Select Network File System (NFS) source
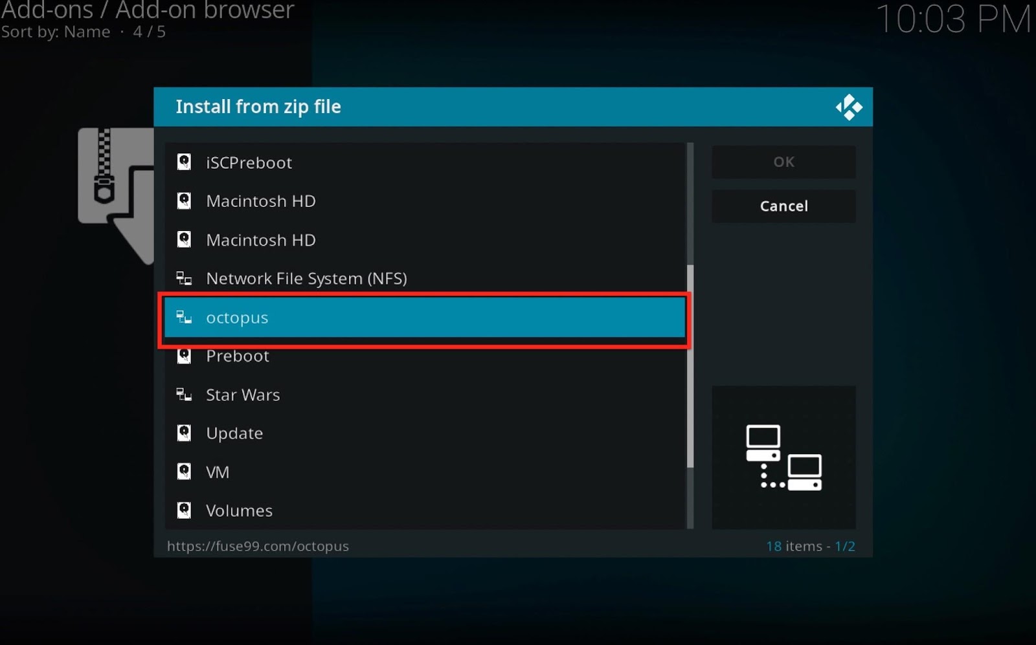The width and height of the screenshot is (1036, 645). 425,278
